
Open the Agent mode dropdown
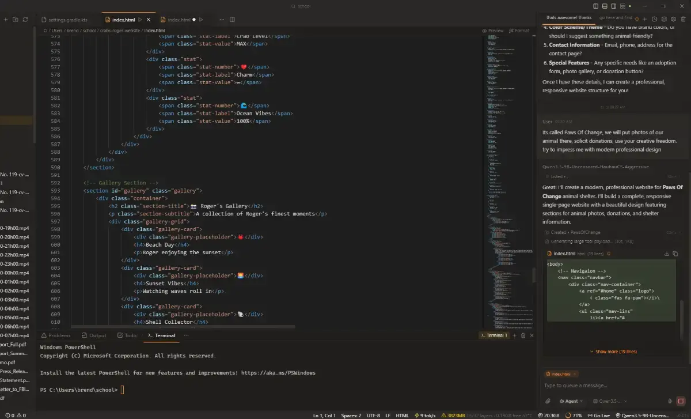click(572, 401)
